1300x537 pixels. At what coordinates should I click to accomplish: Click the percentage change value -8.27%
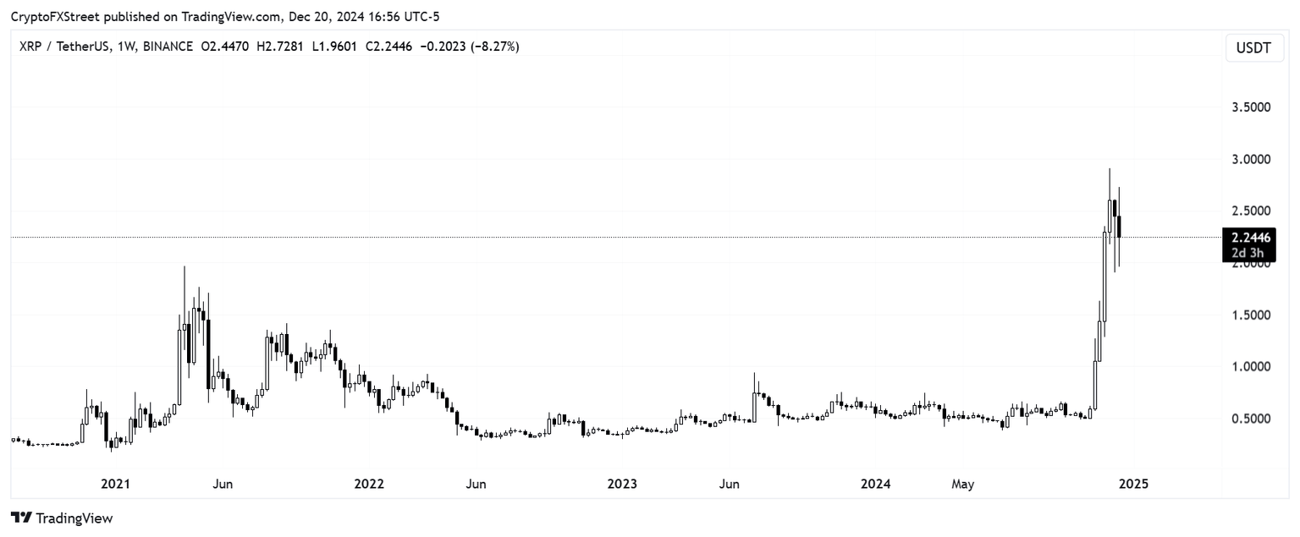[496, 47]
